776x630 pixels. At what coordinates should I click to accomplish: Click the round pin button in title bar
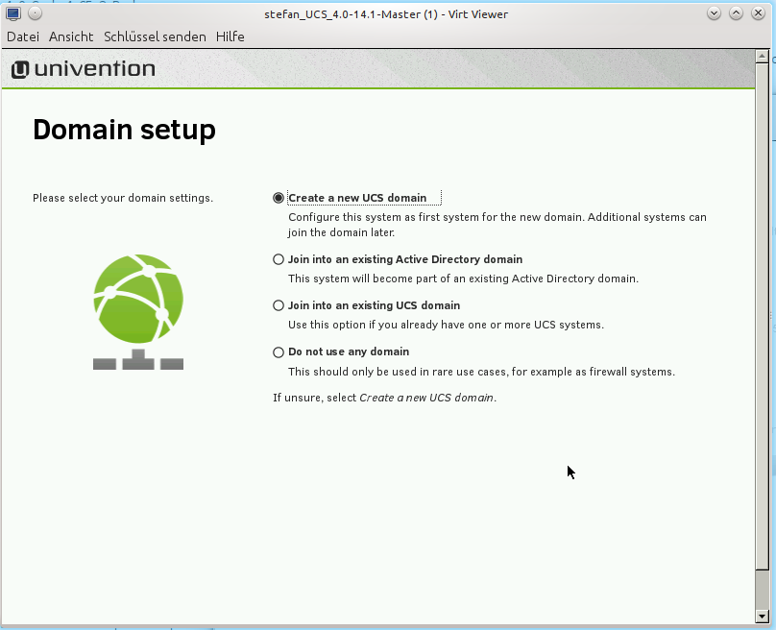(35, 13)
